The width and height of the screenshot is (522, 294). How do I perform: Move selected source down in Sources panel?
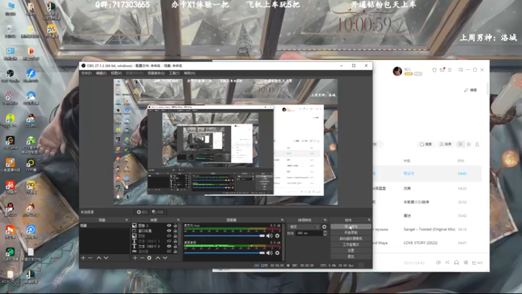[x=165, y=258]
